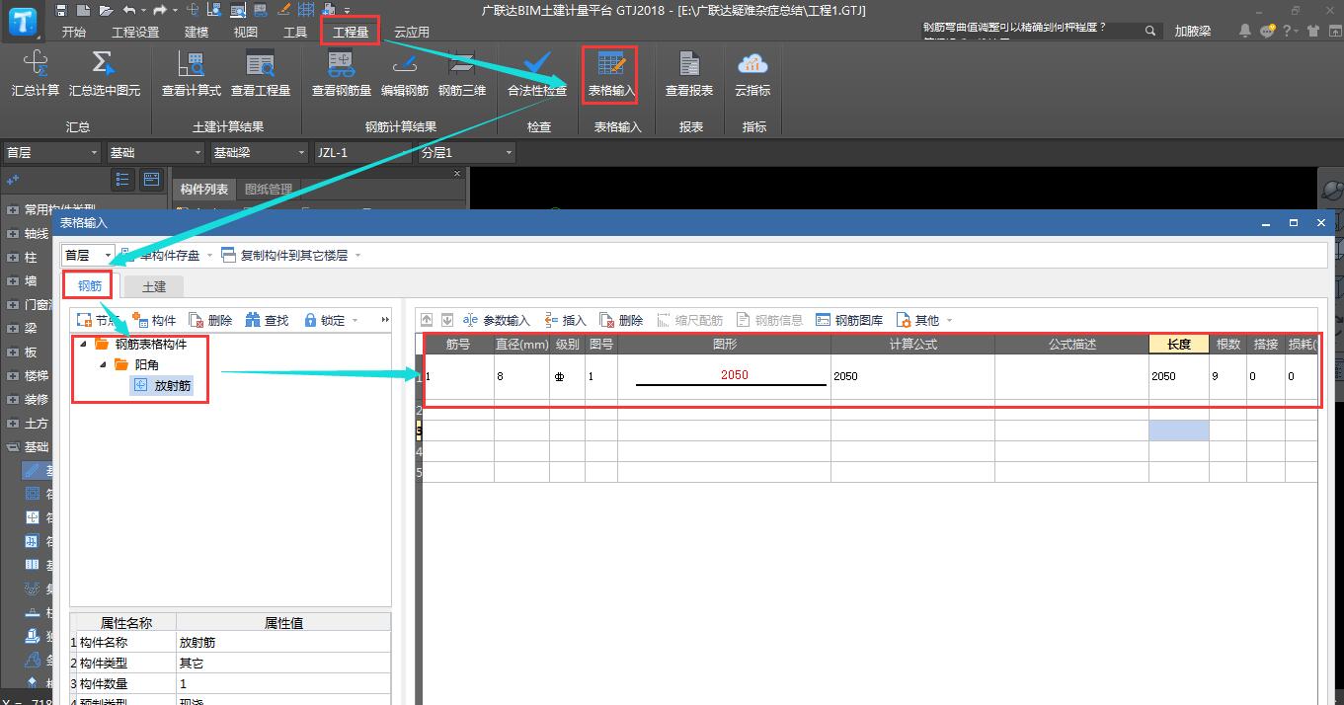The width and height of the screenshot is (1344, 705).
Task: Open the 钢筋三维 view
Action: pos(462,74)
